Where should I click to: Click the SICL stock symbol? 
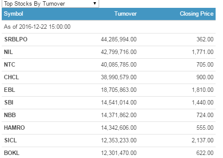10,140
